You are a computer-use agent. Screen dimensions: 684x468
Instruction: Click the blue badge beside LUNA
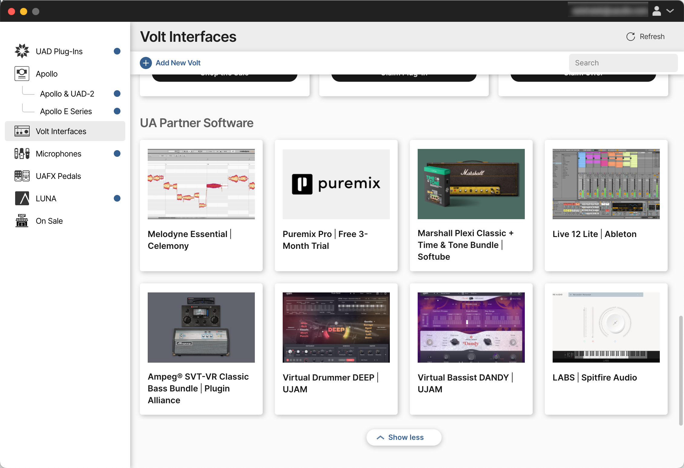pyautogui.click(x=117, y=198)
